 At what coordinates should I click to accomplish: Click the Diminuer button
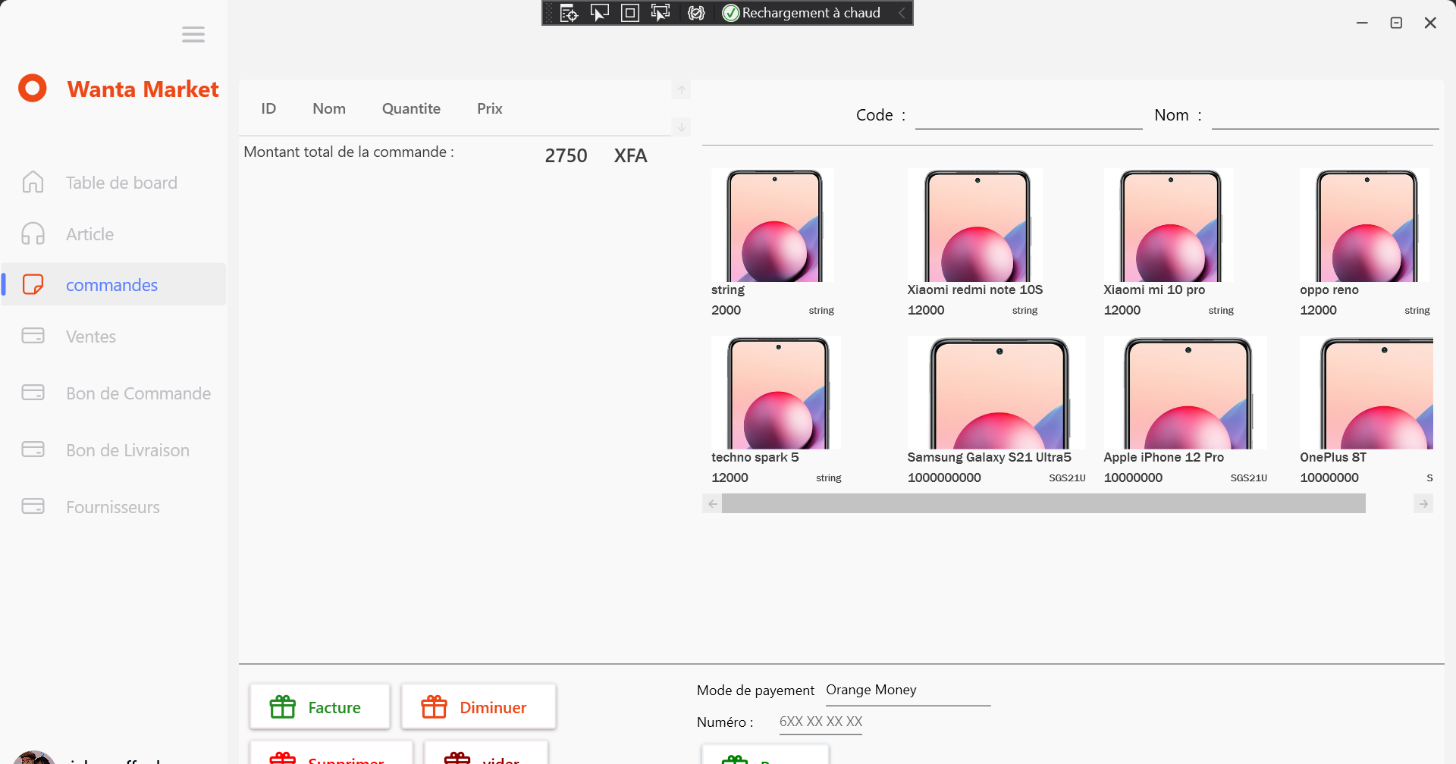[x=479, y=706]
